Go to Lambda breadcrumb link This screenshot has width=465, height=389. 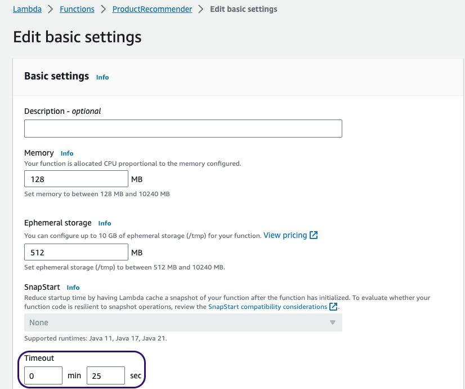[x=27, y=9]
